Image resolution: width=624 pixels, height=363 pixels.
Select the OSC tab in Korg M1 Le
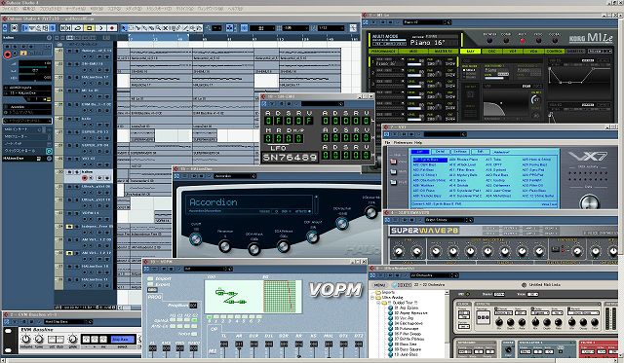point(491,52)
